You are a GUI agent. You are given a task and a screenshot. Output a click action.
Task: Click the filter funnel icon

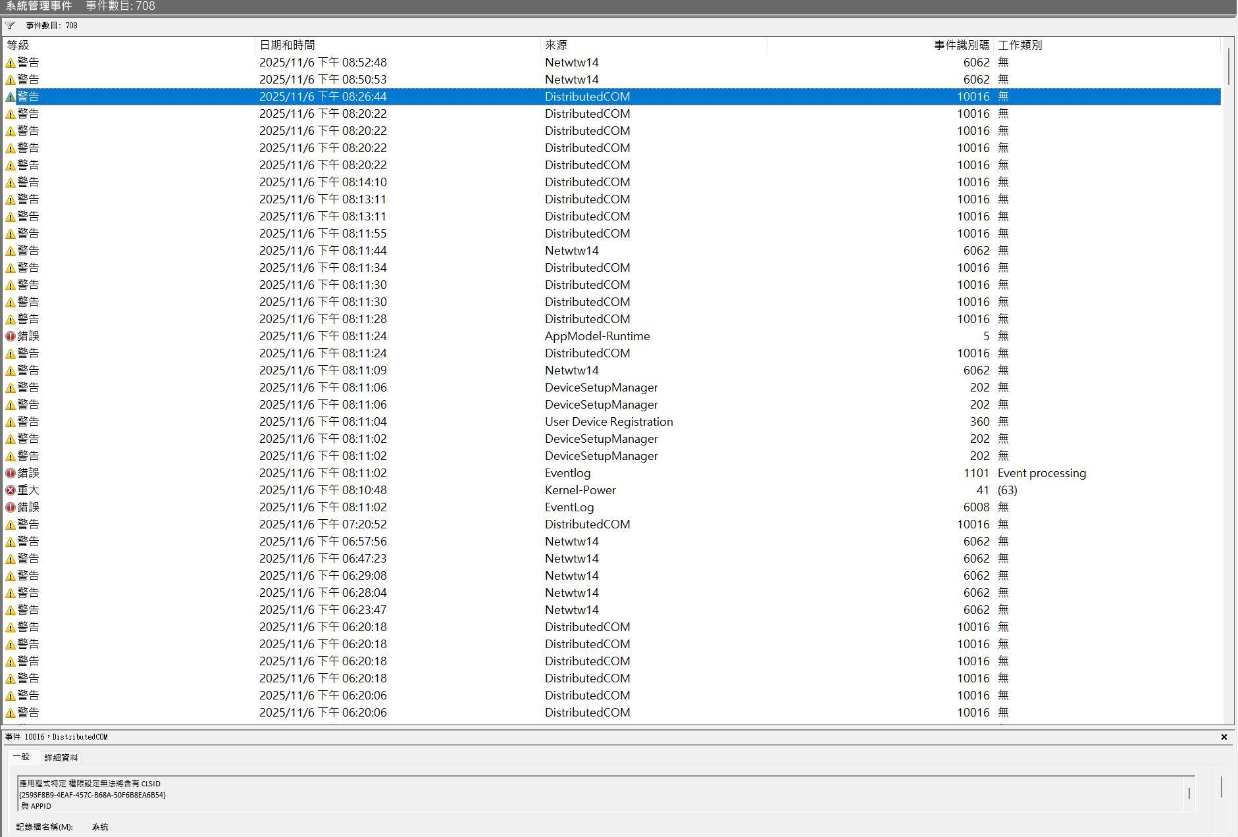coord(10,26)
